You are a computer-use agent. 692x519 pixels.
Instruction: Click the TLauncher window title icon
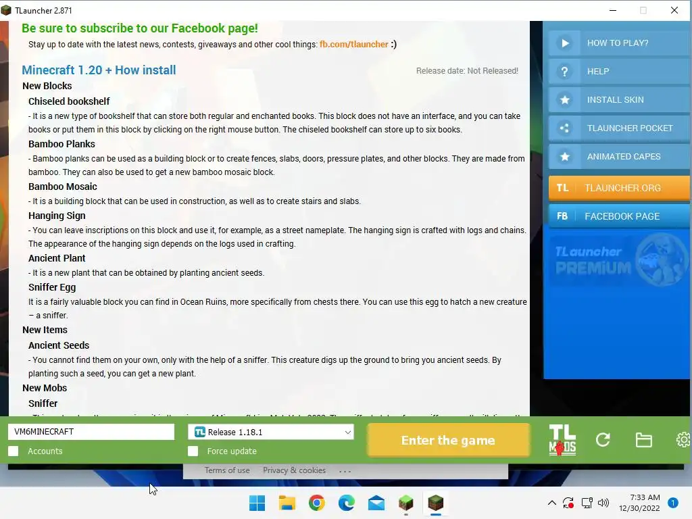(x=6, y=10)
